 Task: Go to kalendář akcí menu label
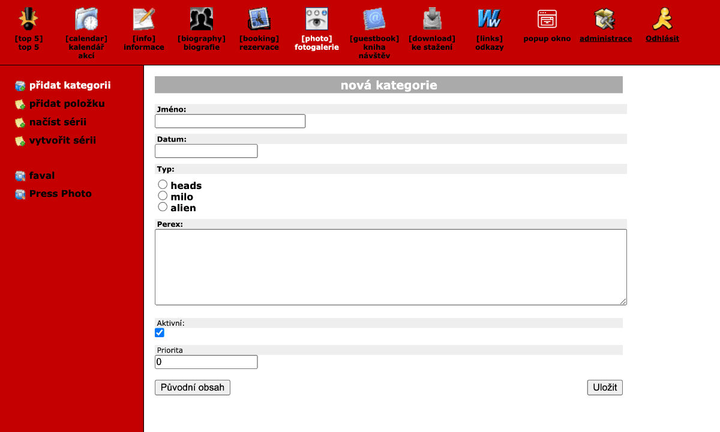tap(86, 52)
